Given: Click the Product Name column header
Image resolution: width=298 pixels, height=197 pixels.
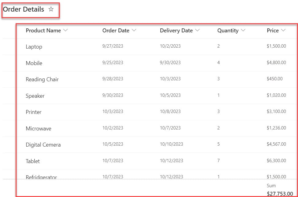Looking at the screenshot, I should tap(43, 31).
